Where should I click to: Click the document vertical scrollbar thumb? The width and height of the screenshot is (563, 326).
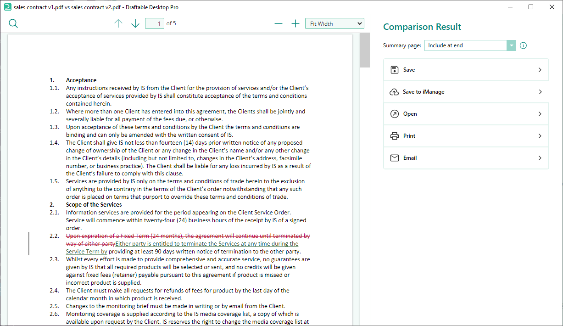click(364, 51)
